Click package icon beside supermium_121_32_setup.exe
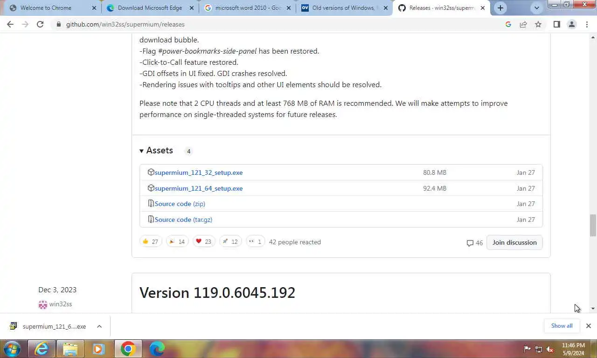 coord(151,172)
